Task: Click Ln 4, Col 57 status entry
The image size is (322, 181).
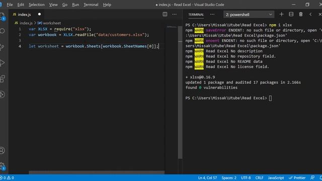Action: coord(207,177)
